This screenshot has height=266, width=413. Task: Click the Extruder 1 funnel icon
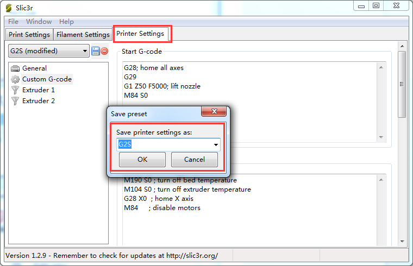point(15,90)
